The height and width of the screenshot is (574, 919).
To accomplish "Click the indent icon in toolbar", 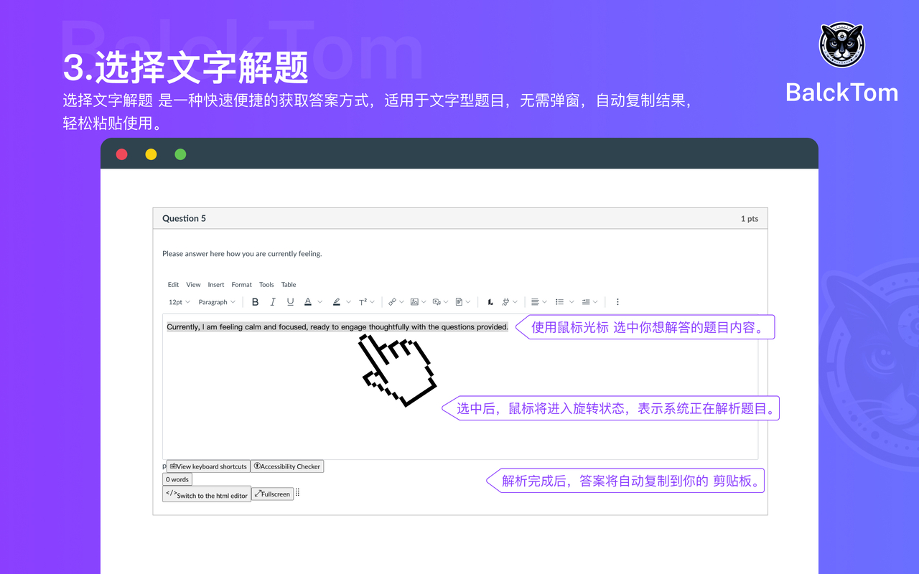I will (586, 302).
